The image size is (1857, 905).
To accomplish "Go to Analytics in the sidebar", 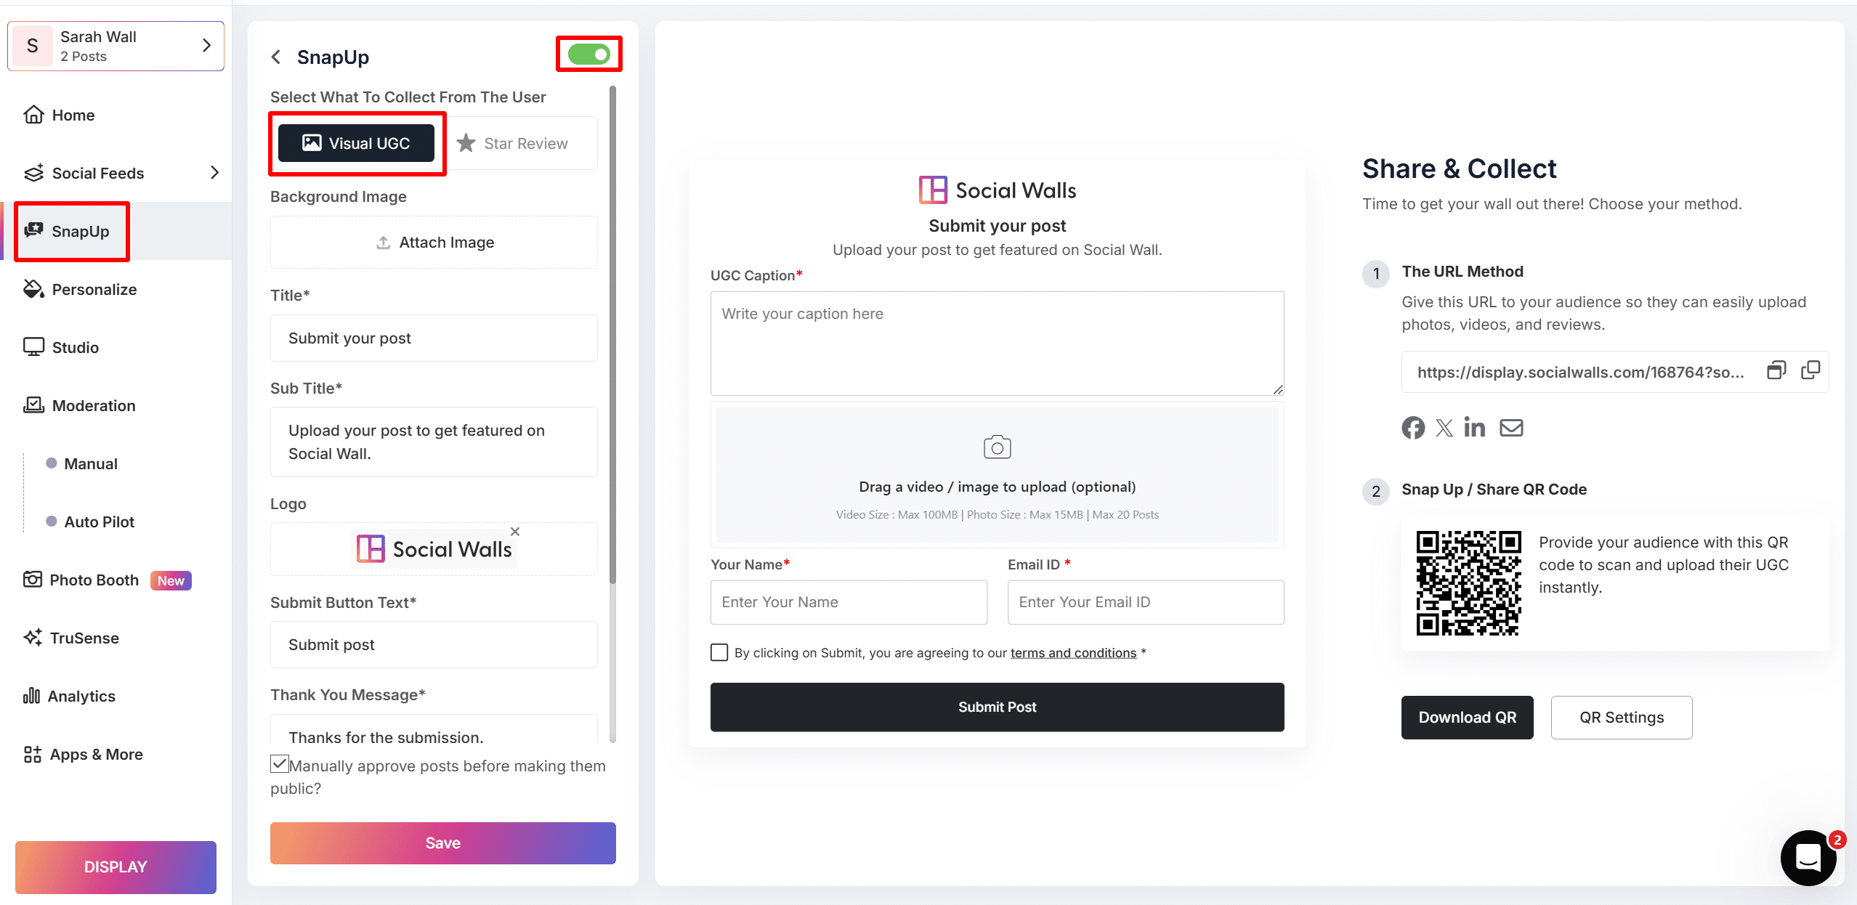I will coord(81,696).
